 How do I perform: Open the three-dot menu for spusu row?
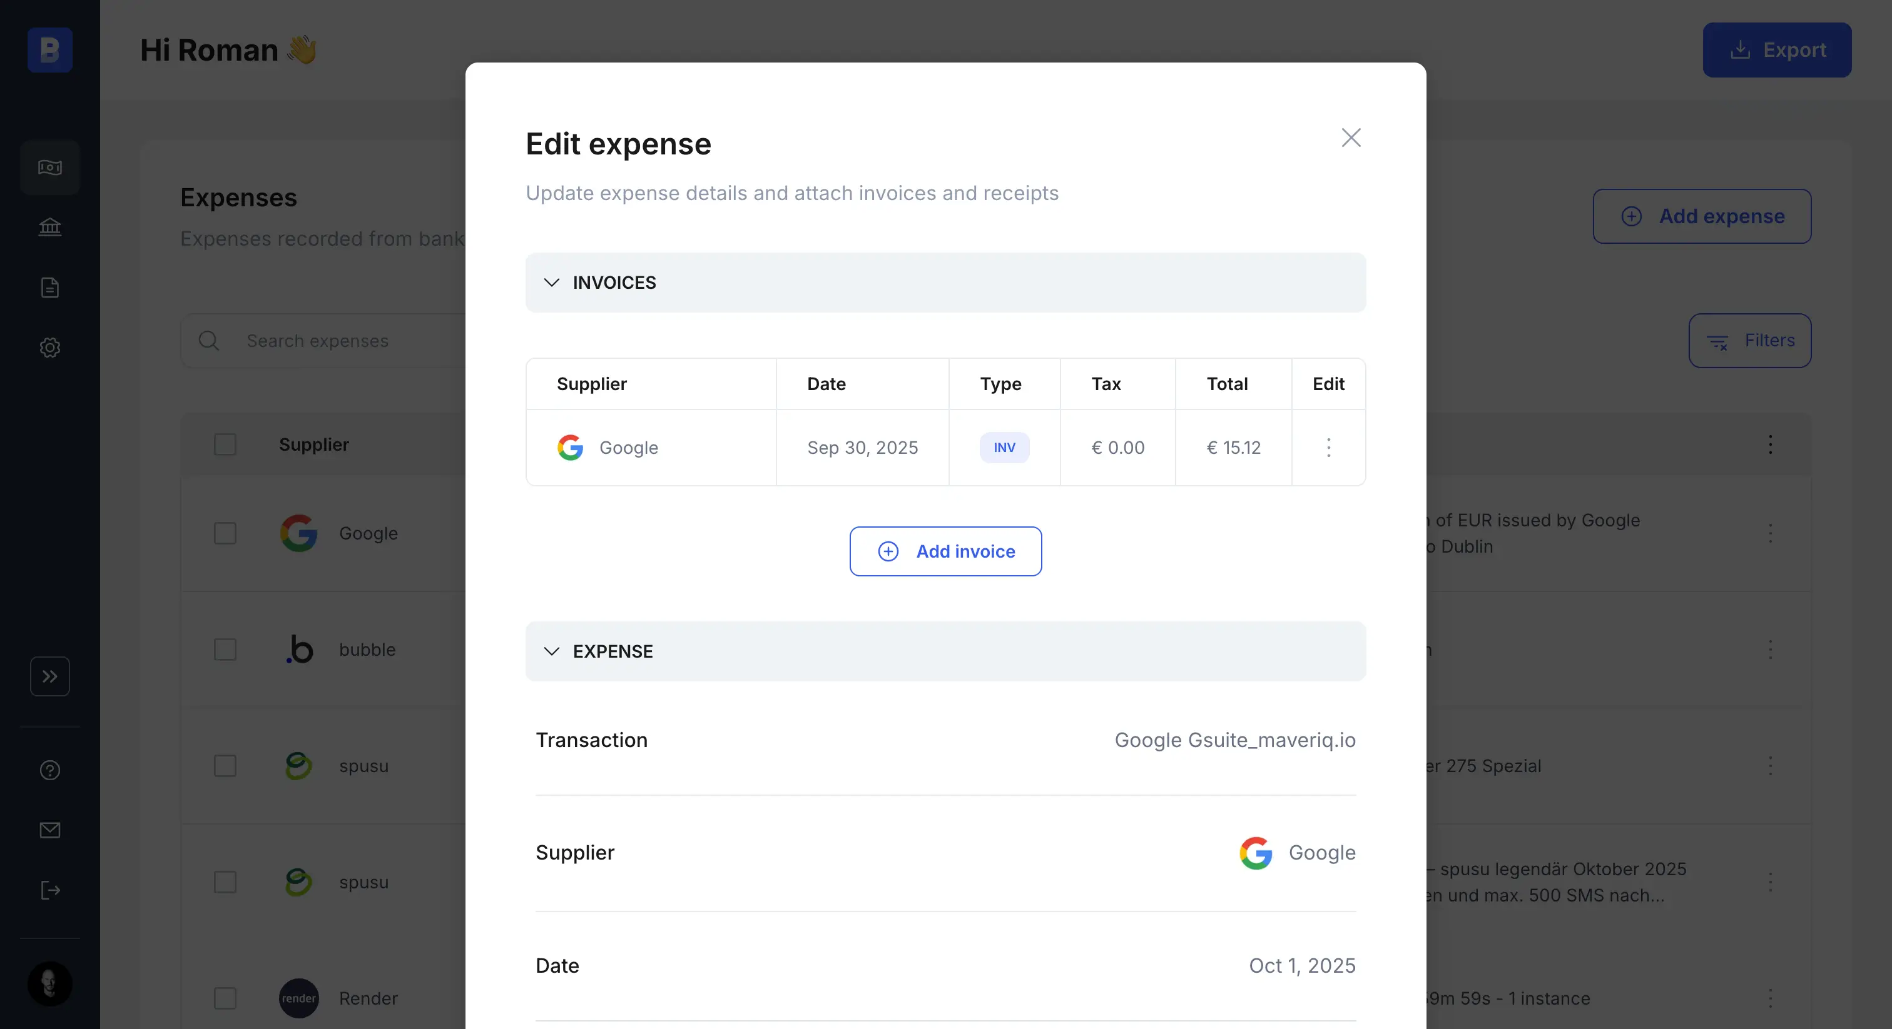(1770, 766)
